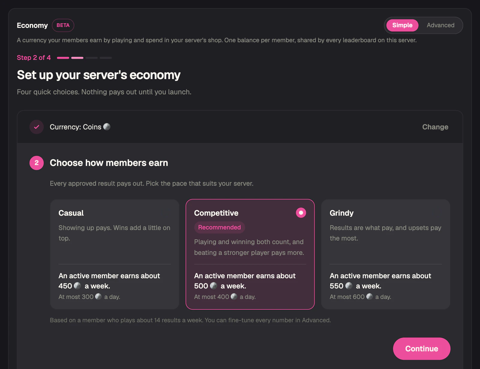This screenshot has height=369, width=480.
Task: Click 'Results are what pay' Grindy description
Action: pyautogui.click(x=385, y=233)
